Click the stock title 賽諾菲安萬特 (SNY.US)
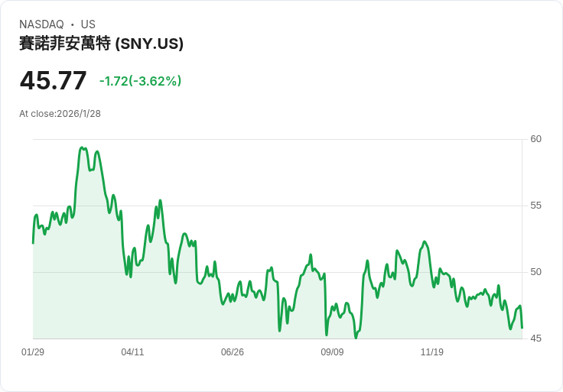563x392 pixels. coord(101,44)
